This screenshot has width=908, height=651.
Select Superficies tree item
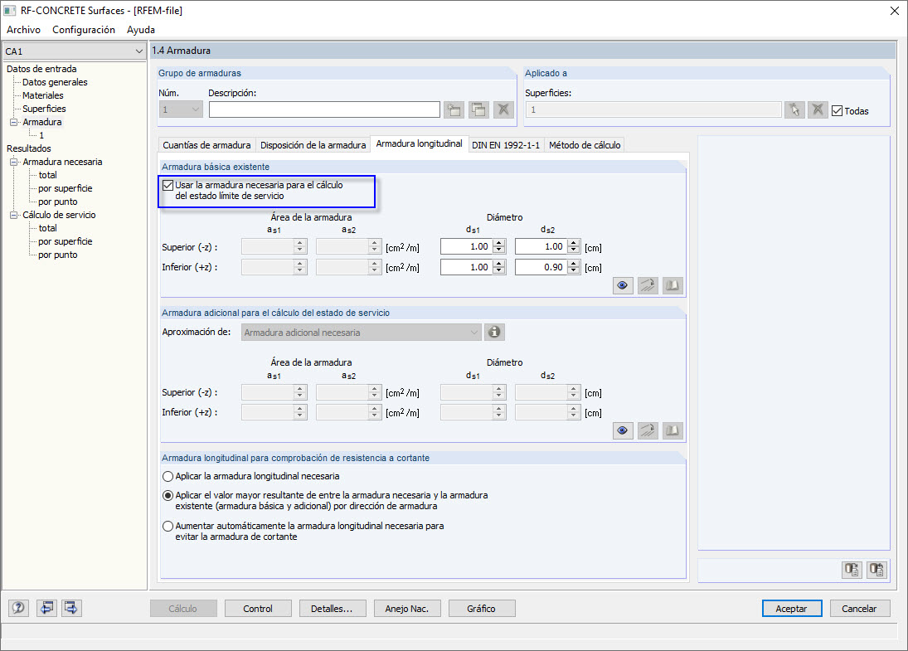point(44,109)
